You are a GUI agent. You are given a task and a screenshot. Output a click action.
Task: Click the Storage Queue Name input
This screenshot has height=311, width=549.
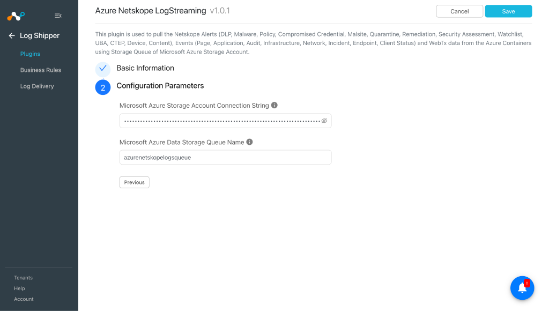pos(226,157)
